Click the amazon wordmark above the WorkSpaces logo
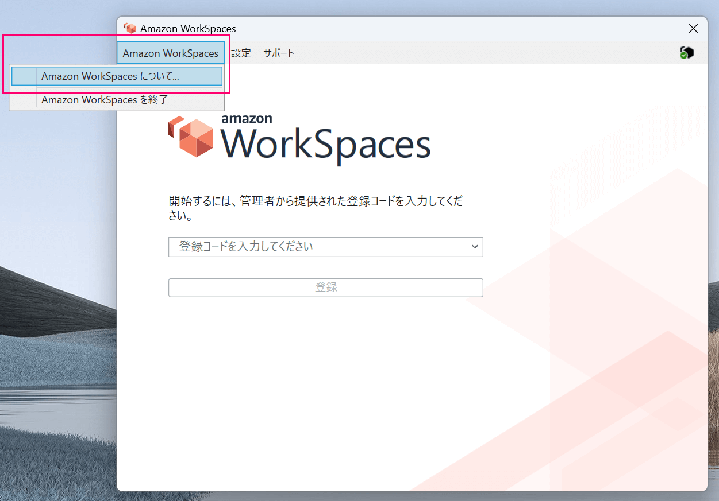719x501 pixels. (246, 118)
